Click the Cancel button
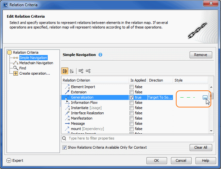Image resolution: width=221 pixels, height=169 pixels. (181, 160)
